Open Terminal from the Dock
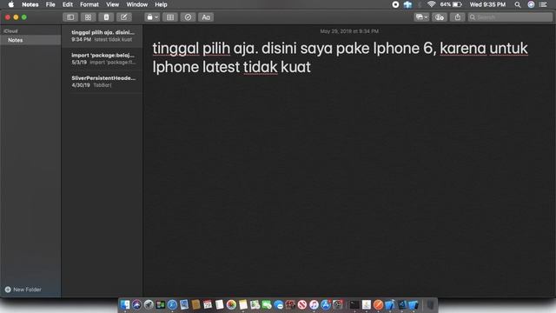556x313 pixels. 354,305
